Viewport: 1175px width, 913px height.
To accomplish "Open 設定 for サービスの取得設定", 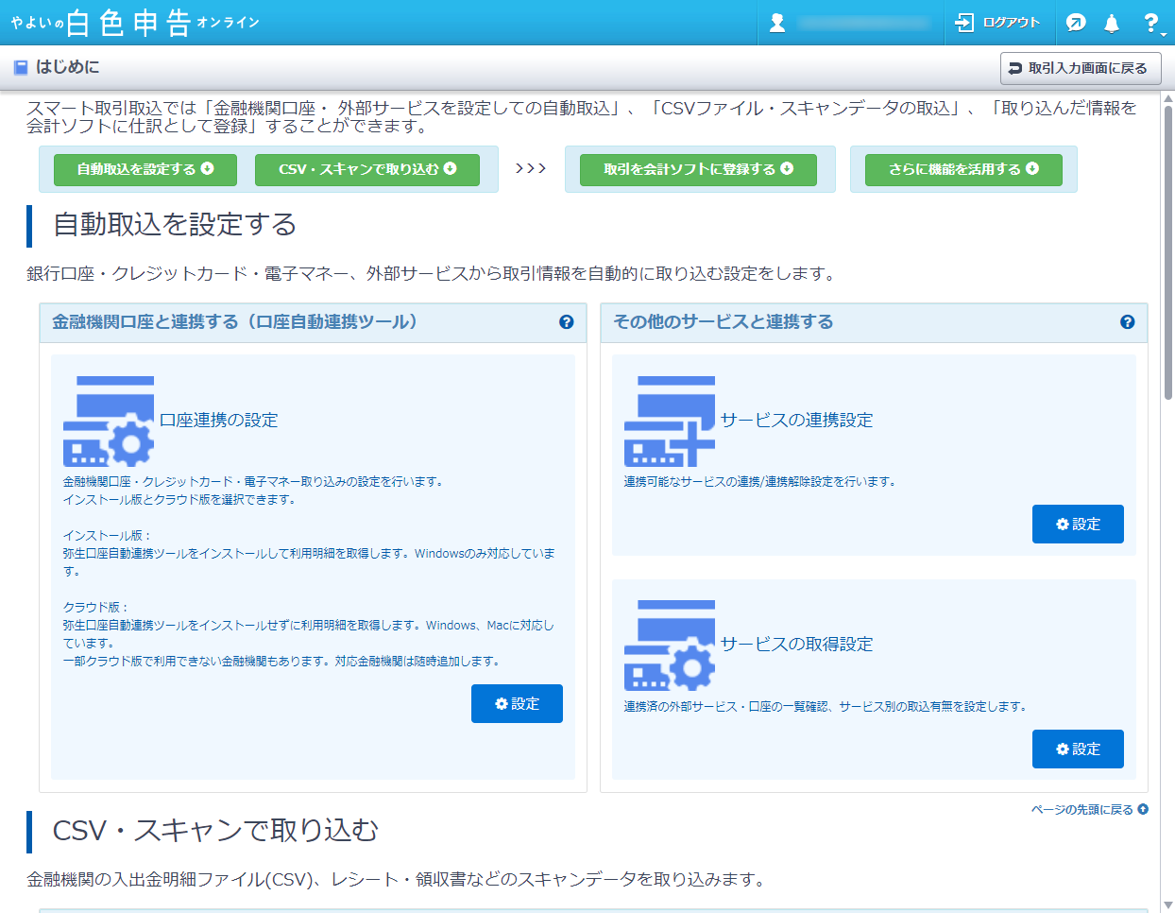I will point(1078,749).
